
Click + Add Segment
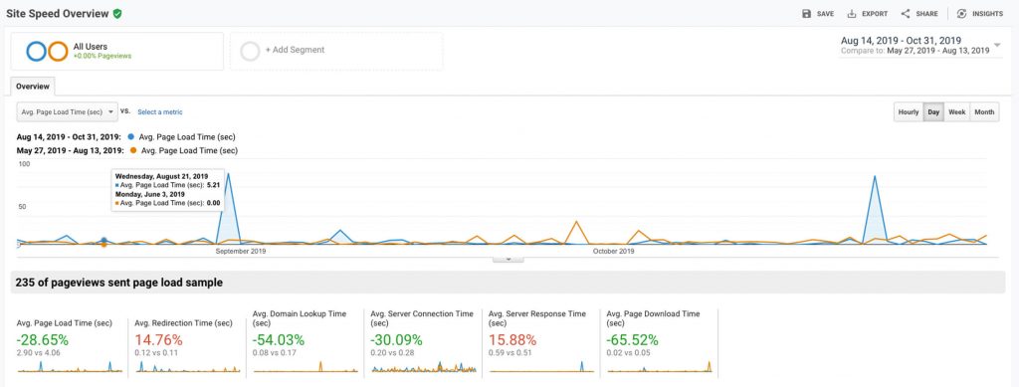click(295, 50)
